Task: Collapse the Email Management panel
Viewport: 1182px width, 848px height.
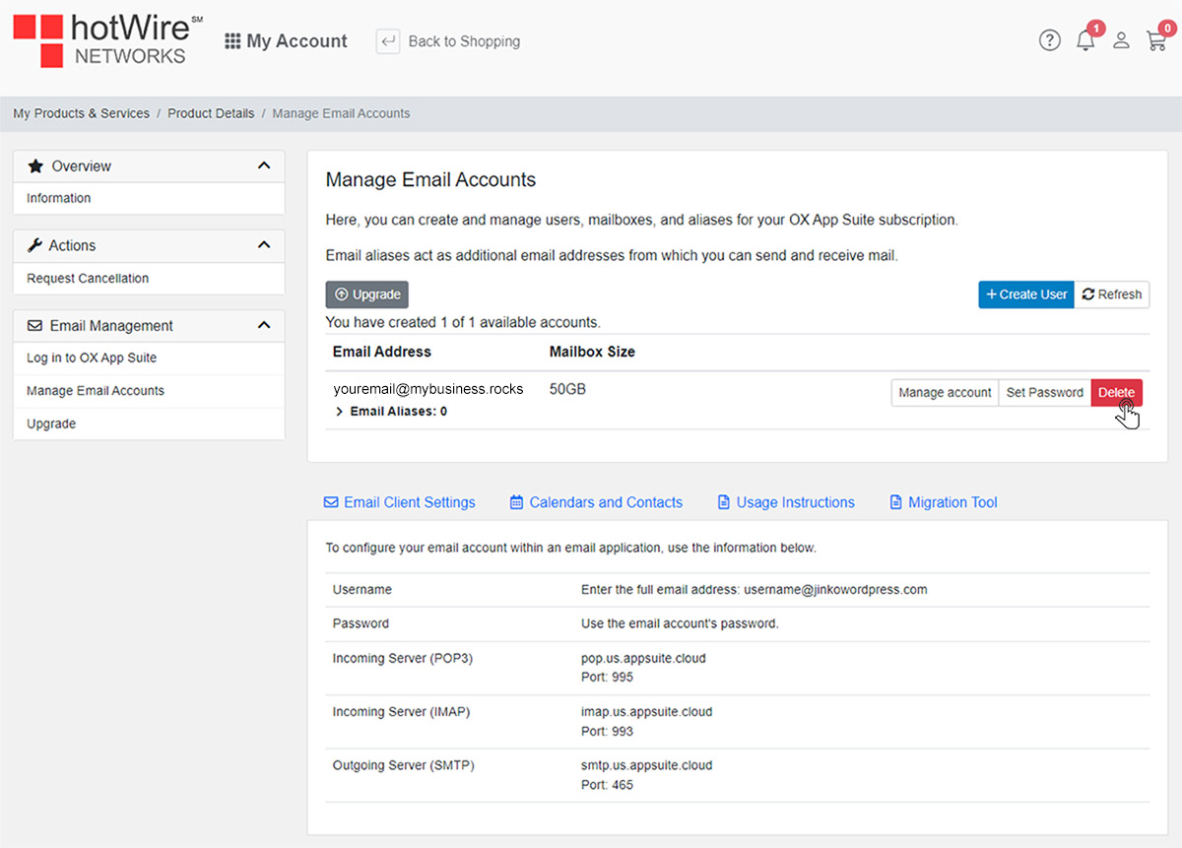Action: (x=263, y=324)
